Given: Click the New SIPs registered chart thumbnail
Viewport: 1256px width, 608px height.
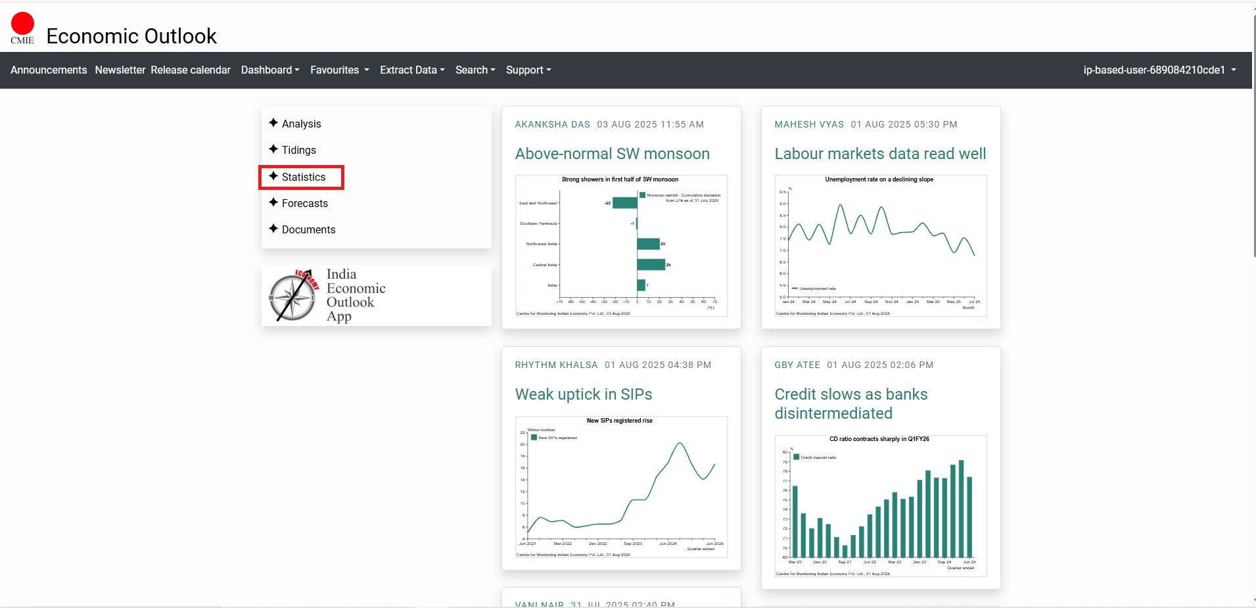Looking at the screenshot, I should coord(621,486).
